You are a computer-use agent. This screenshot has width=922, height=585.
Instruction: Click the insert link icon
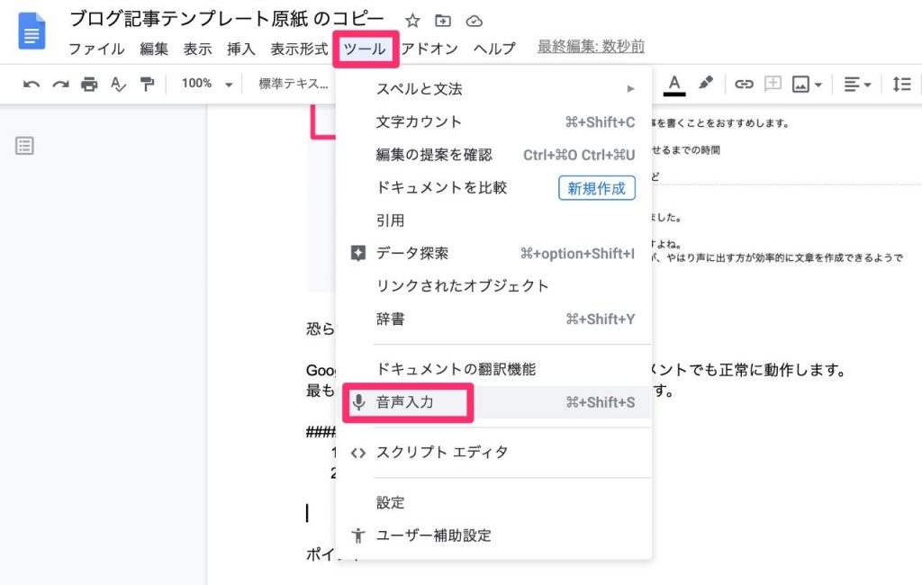[x=744, y=84]
